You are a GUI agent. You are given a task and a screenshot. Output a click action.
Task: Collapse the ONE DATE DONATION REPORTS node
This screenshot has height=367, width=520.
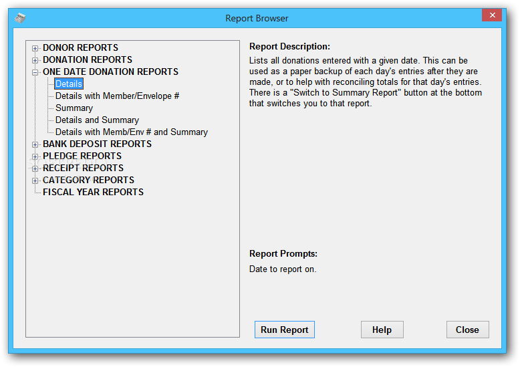[35, 72]
